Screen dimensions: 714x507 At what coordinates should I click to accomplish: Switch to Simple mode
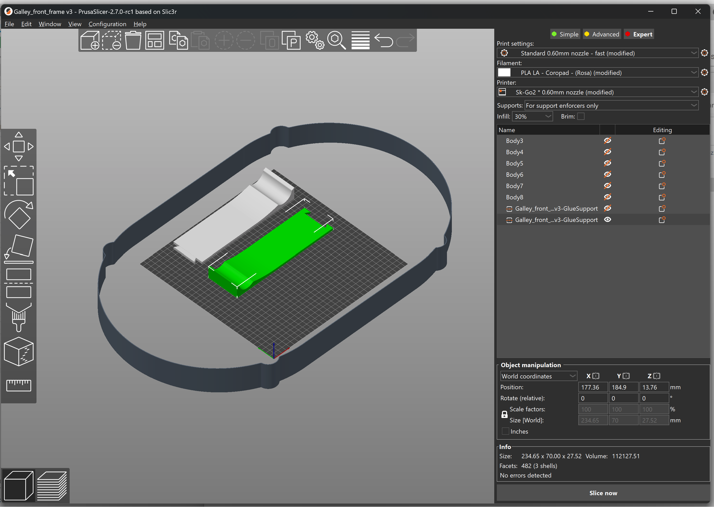click(x=565, y=34)
